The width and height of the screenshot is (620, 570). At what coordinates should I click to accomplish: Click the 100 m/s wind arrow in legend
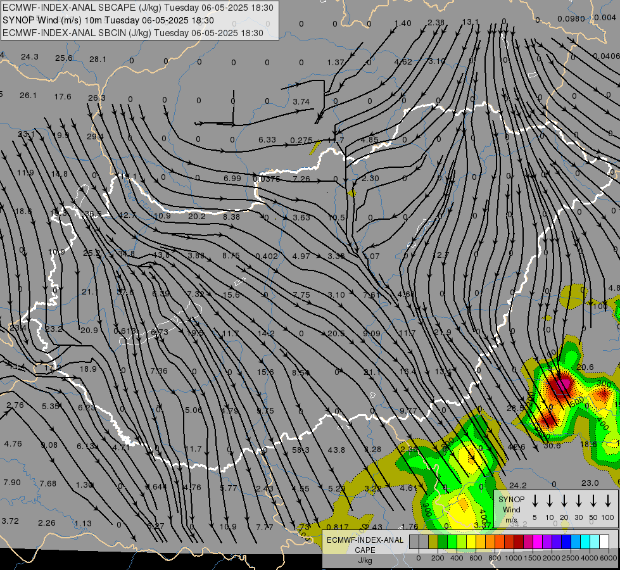click(x=608, y=500)
